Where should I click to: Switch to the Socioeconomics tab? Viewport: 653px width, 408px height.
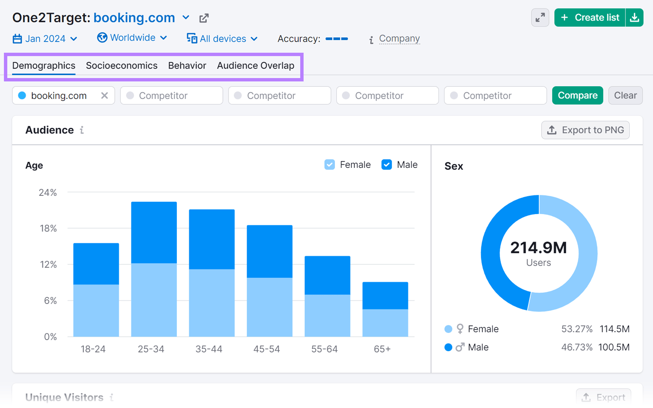pyautogui.click(x=122, y=66)
